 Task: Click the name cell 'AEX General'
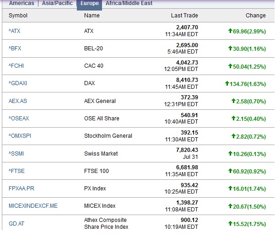(x=100, y=101)
